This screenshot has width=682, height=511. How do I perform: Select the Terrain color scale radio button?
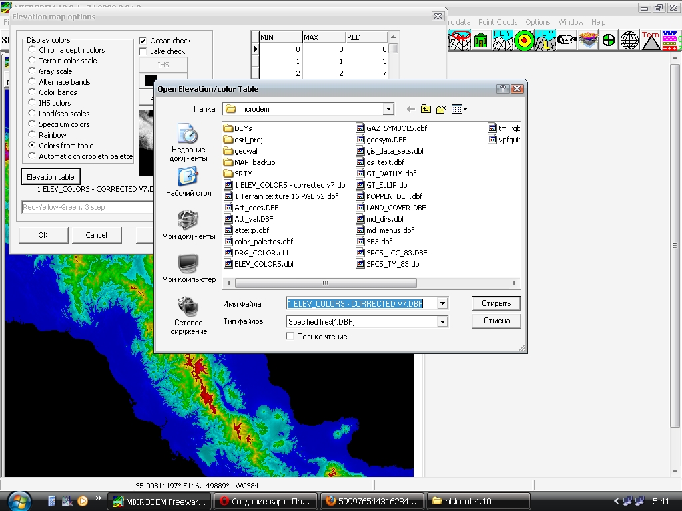tap(32, 61)
